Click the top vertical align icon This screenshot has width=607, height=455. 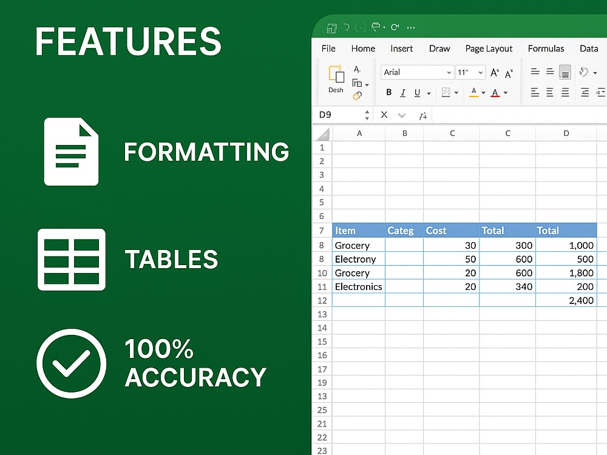pos(535,71)
